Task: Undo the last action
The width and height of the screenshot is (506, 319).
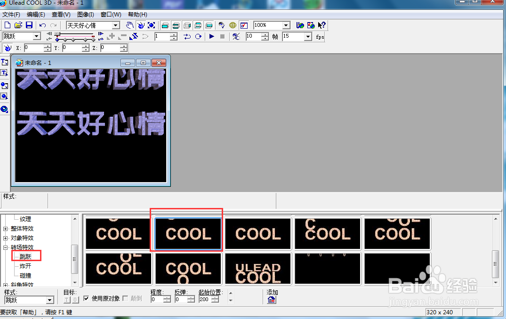Action: point(42,25)
